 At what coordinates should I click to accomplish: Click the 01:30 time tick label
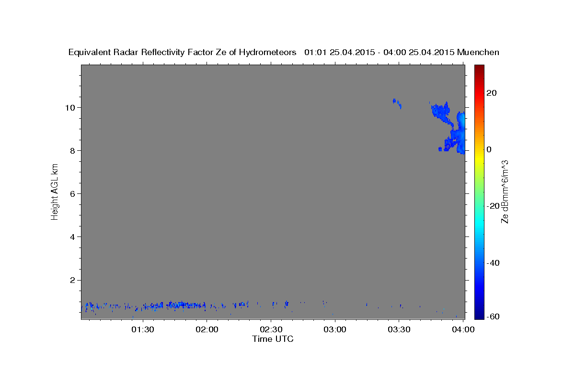(143, 329)
